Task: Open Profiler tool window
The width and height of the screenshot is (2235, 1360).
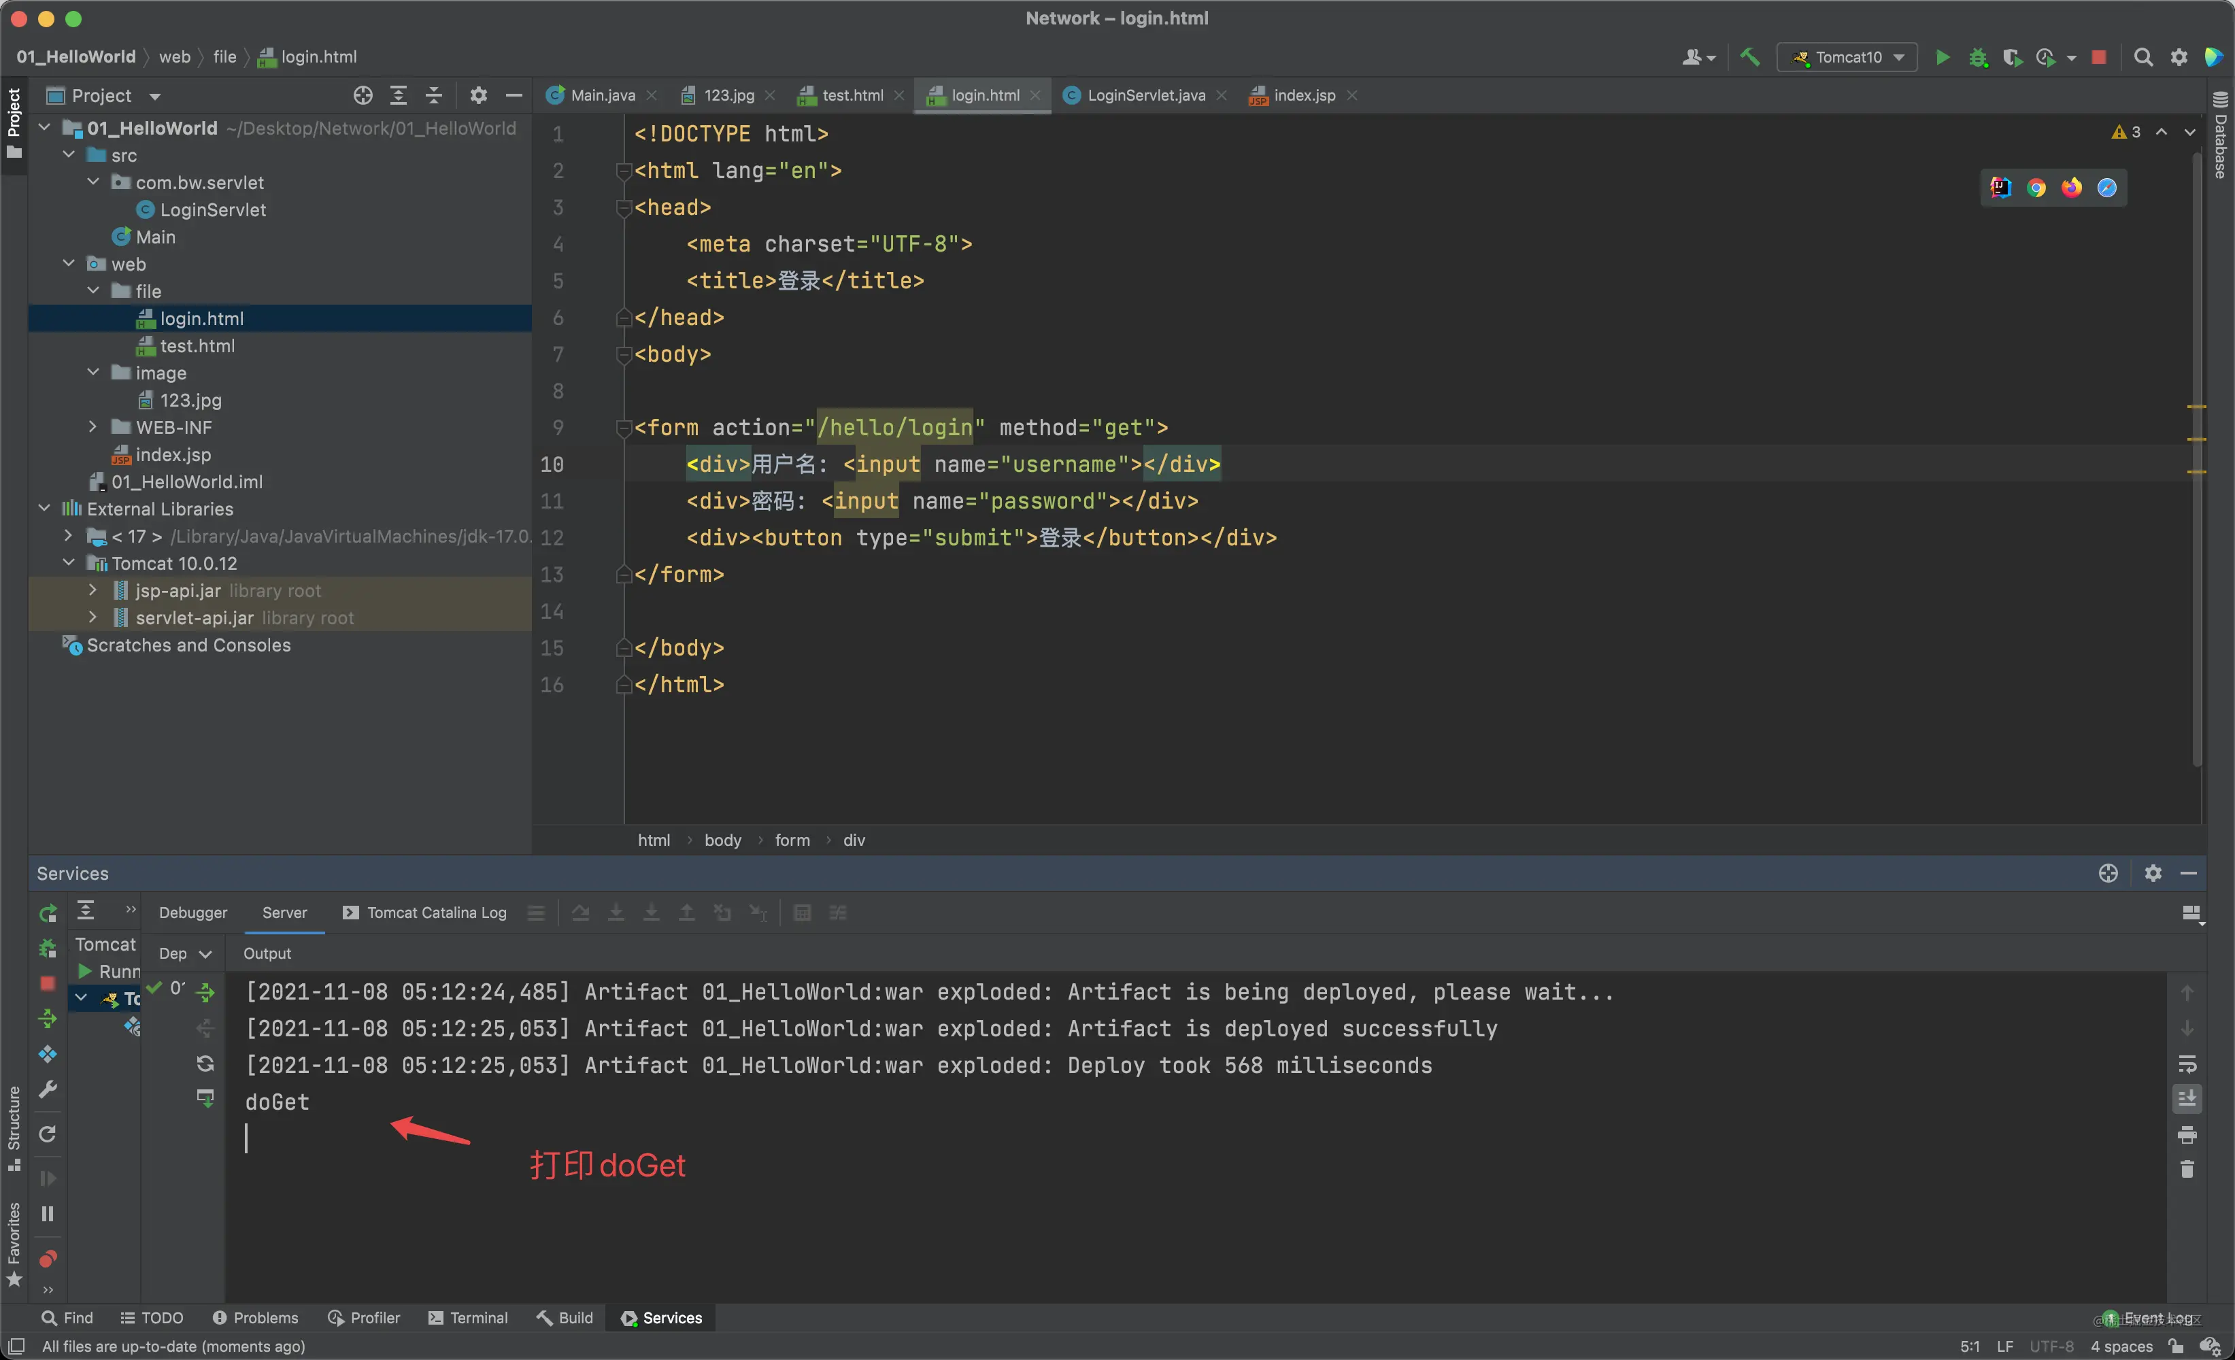Action: click(364, 1319)
